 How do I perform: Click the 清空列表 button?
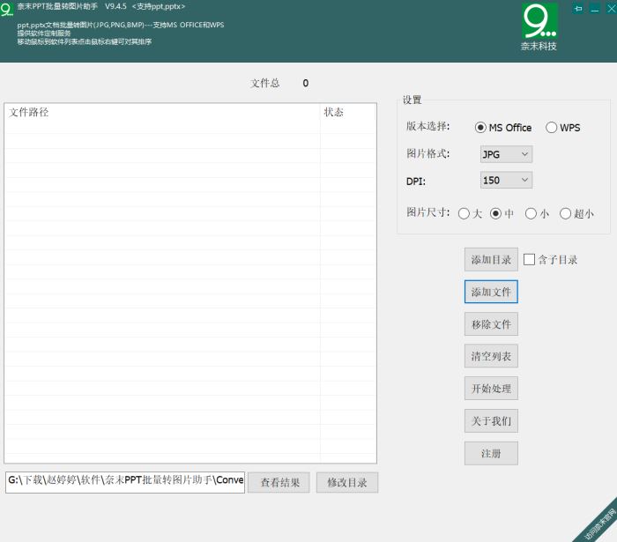coord(491,356)
